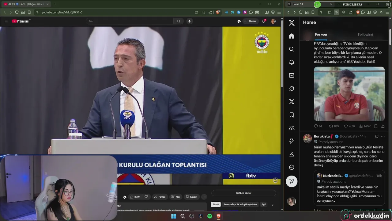Save video with 'Kaydet' button
The width and height of the screenshot is (392, 221).
191,197
